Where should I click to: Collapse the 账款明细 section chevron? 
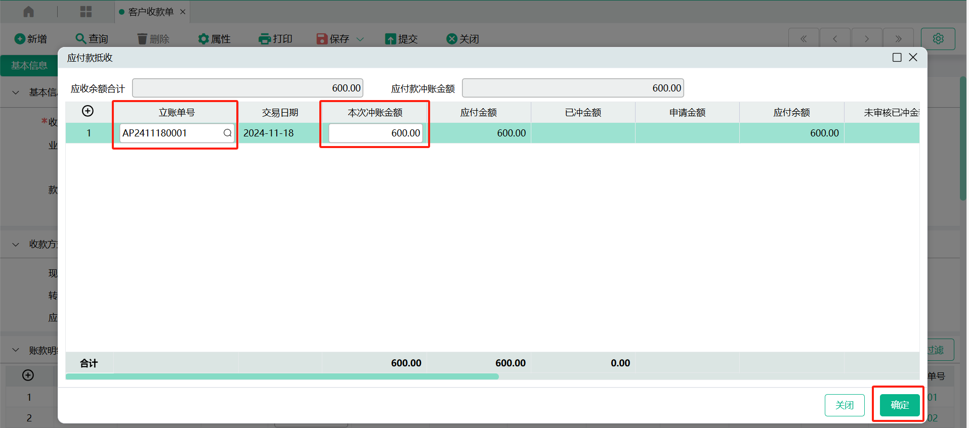tap(16, 350)
